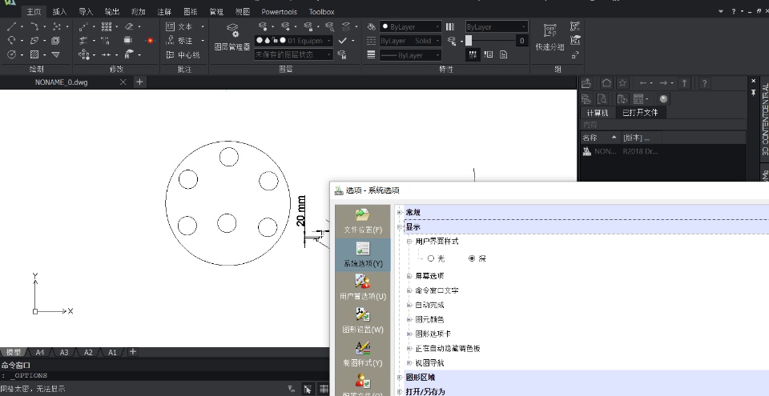The height and width of the screenshot is (396, 769).
Task: Sort by the 名称 column header
Action: [600, 138]
